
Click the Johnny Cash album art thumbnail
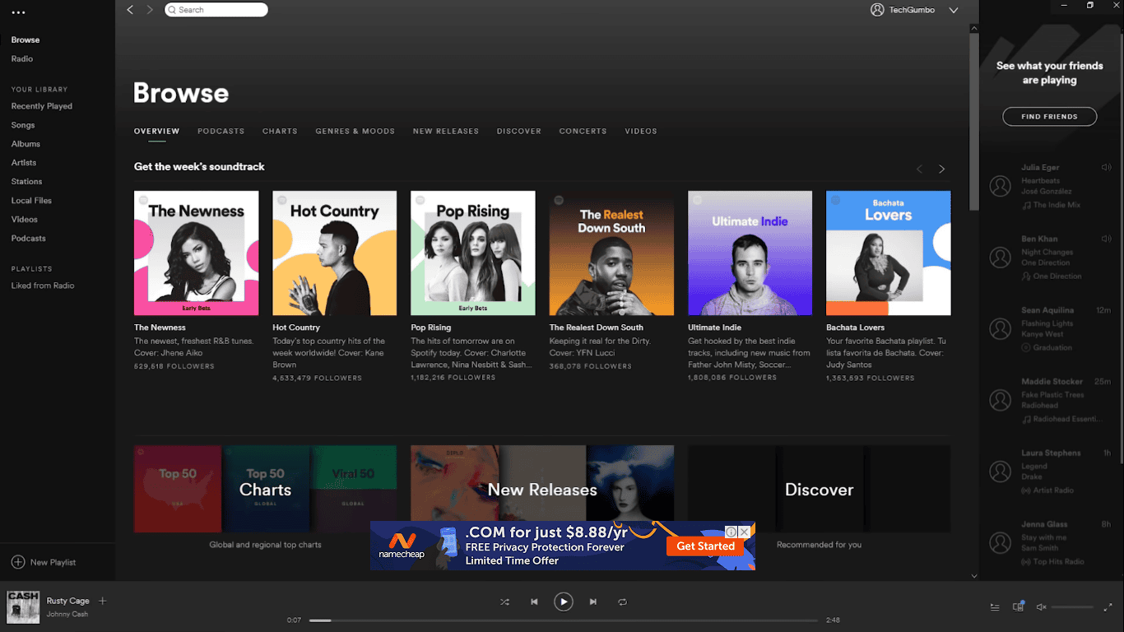click(23, 607)
